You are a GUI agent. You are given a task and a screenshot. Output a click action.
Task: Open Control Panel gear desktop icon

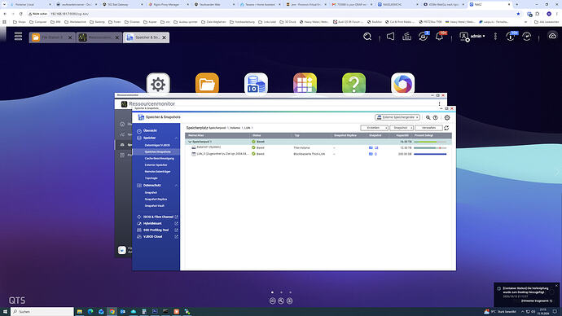click(158, 84)
